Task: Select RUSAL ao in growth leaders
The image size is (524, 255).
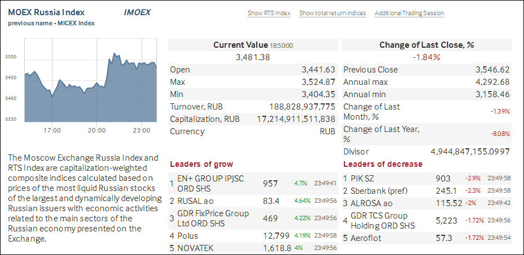Action: click(196, 201)
